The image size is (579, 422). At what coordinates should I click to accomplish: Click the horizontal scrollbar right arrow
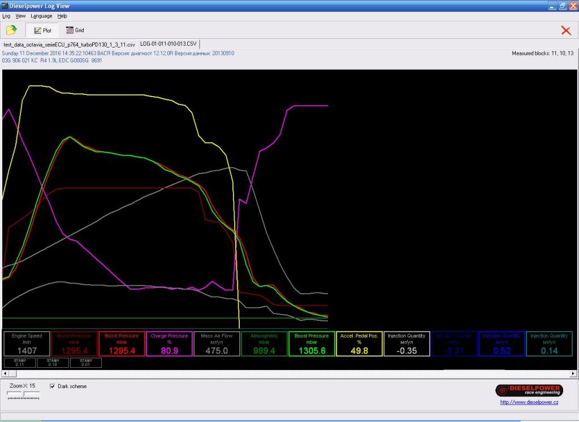[x=573, y=373]
